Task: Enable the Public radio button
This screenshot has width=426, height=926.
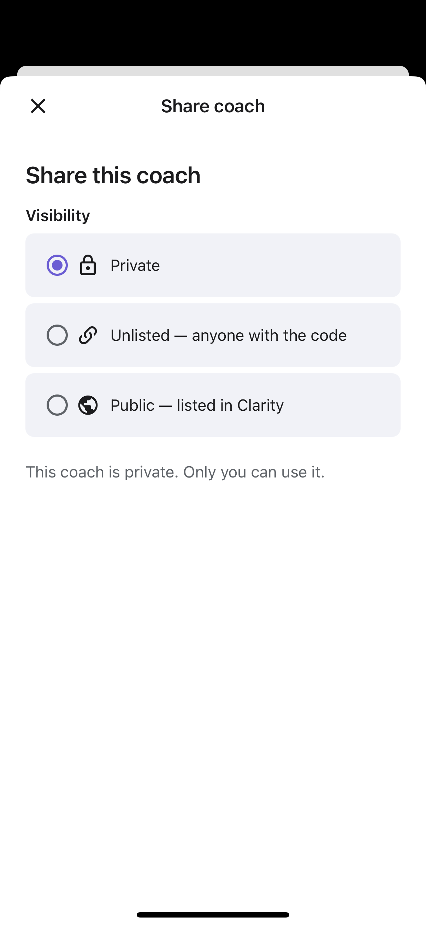Action: [x=57, y=405]
